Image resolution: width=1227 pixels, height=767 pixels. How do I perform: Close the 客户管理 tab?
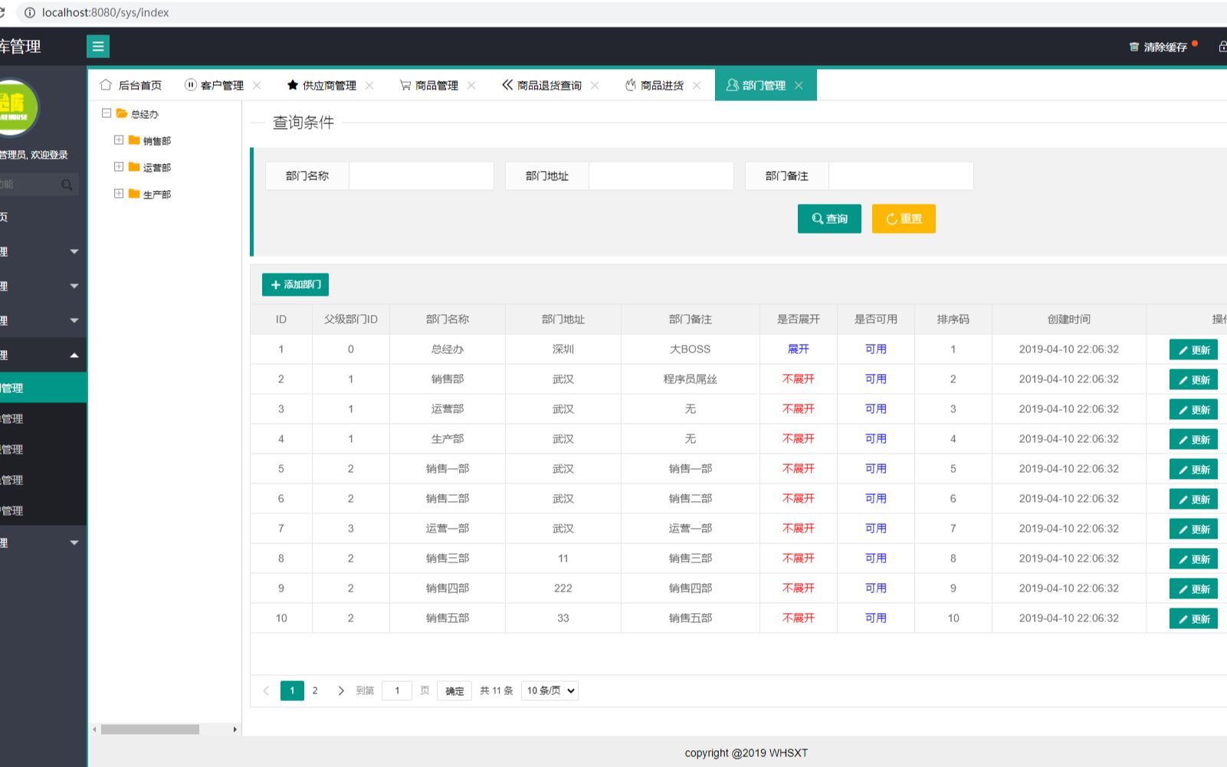click(x=257, y=85)
